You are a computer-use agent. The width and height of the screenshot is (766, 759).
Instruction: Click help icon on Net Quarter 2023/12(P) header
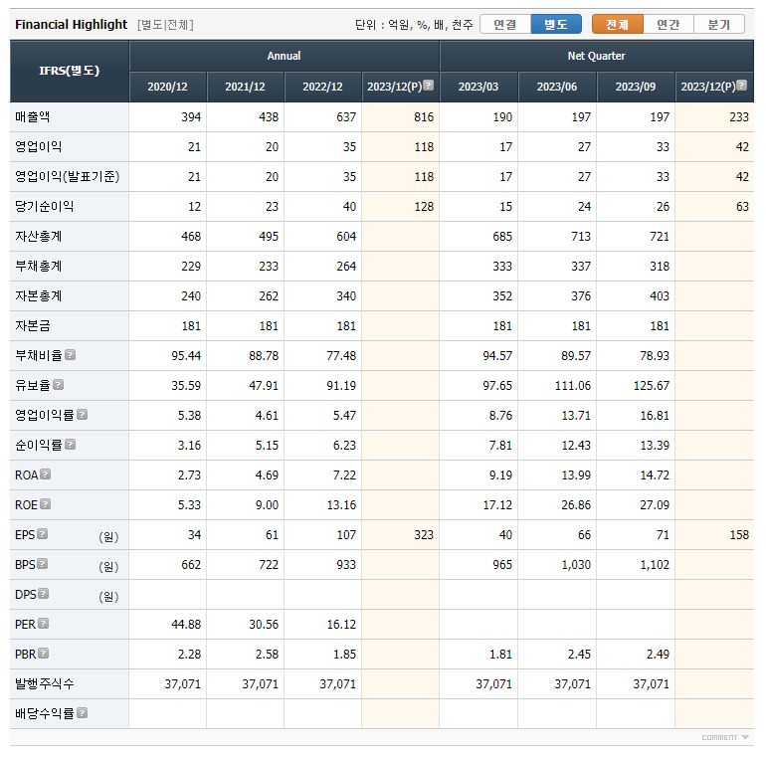click(741, 85)
